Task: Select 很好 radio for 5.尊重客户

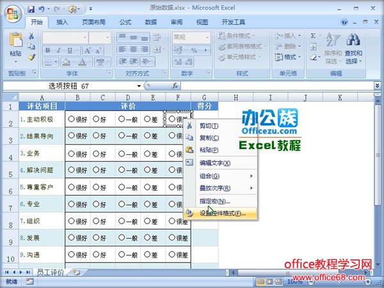Action: tap(71, 188)
